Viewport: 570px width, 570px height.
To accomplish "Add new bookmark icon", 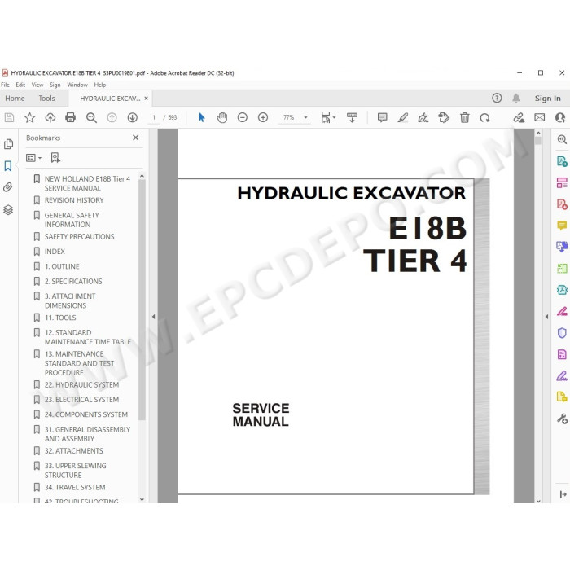I will (55, 158).
